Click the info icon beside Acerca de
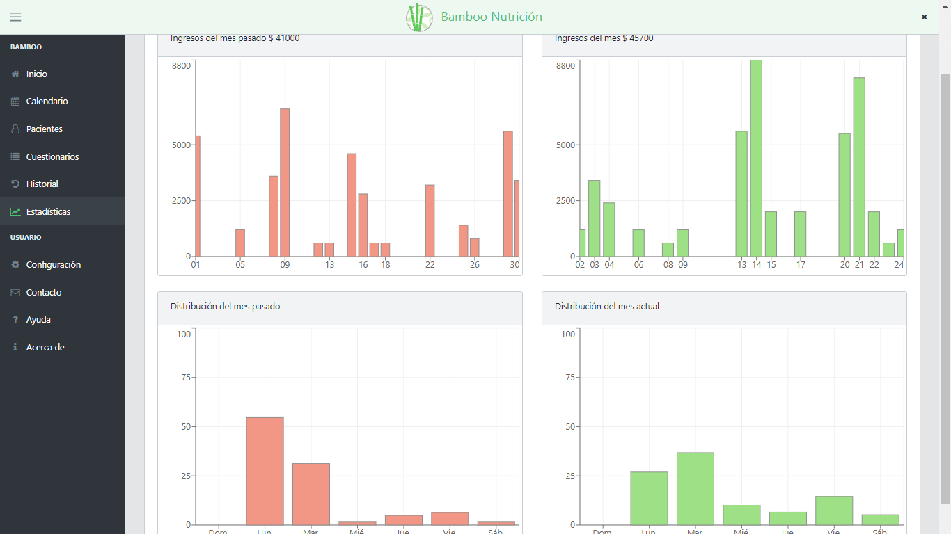 (15, 348)
